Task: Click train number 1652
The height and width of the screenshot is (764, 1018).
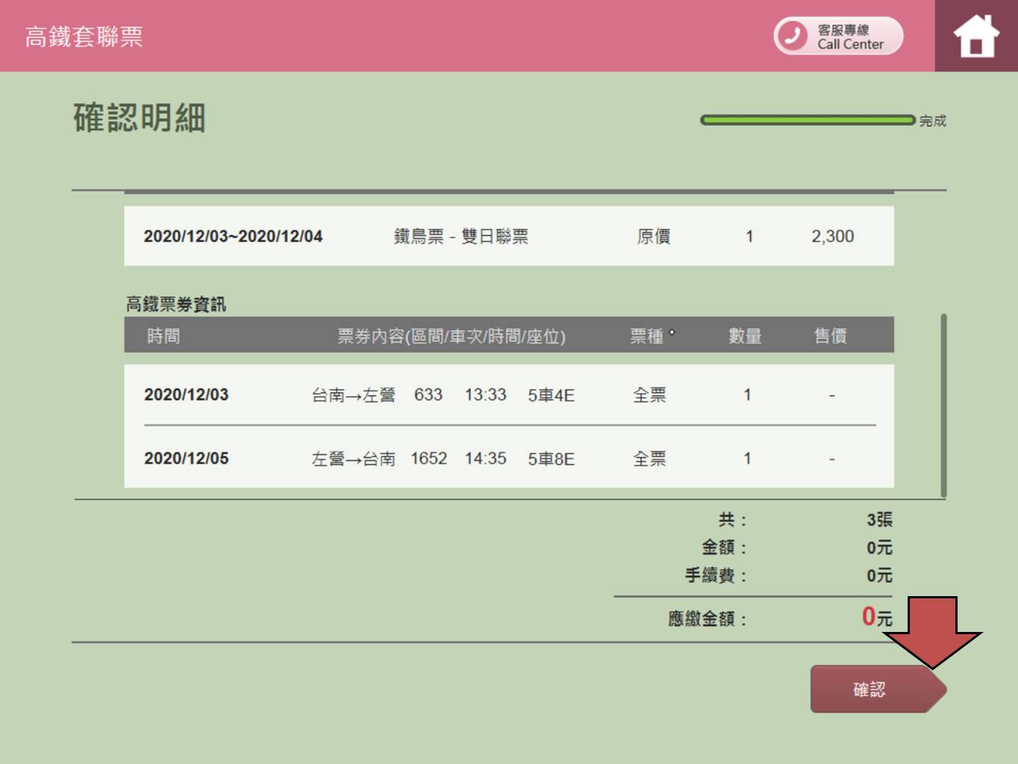Action: 429,458
